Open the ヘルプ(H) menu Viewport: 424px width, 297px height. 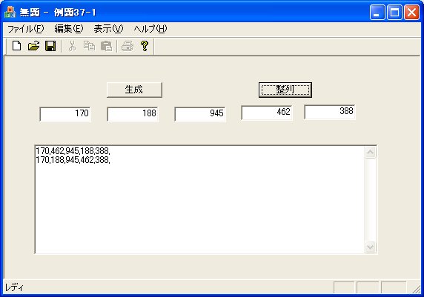pyautogui.click(x=150, y=29)
